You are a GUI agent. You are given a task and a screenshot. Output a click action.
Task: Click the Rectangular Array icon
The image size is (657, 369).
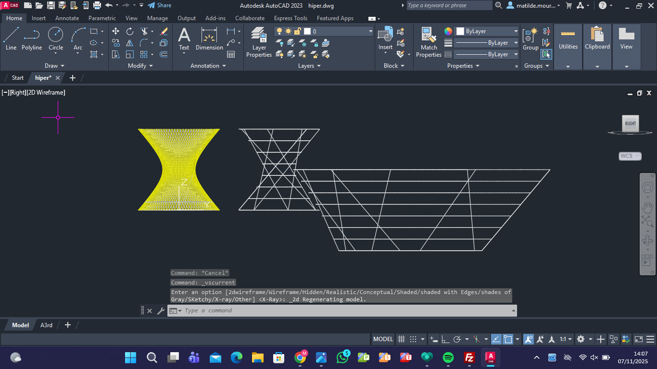coord(144,54)
